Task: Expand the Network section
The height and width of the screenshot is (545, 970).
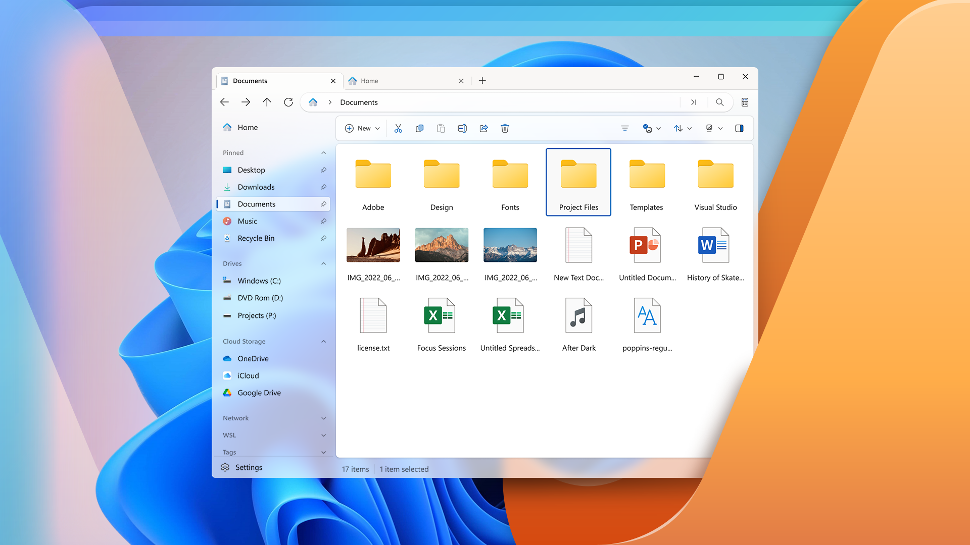Action: (x=323, y=418)
